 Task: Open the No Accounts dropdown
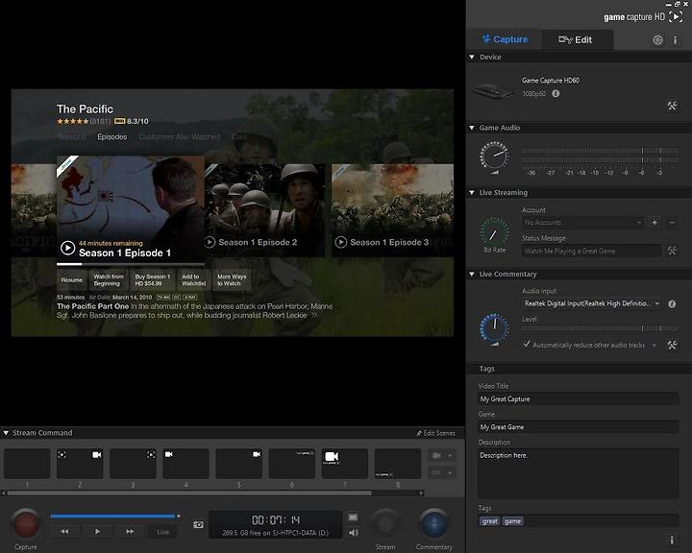(582, 223)
